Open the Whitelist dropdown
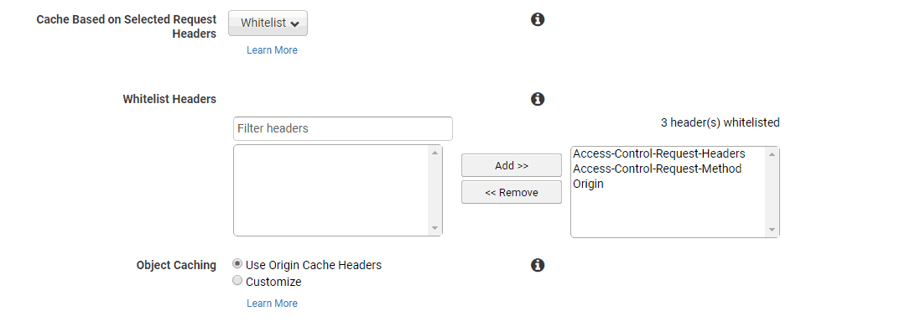 click(x=268, y=23)
